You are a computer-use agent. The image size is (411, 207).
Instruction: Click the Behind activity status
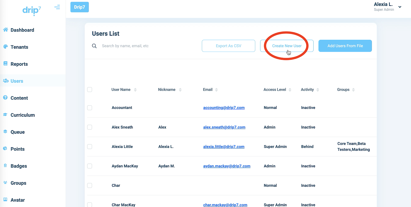pos(307,147)
